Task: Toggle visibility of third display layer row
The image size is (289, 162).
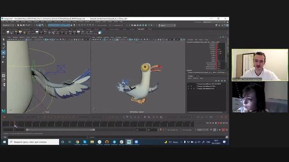Action: click(x=188, y=89)
